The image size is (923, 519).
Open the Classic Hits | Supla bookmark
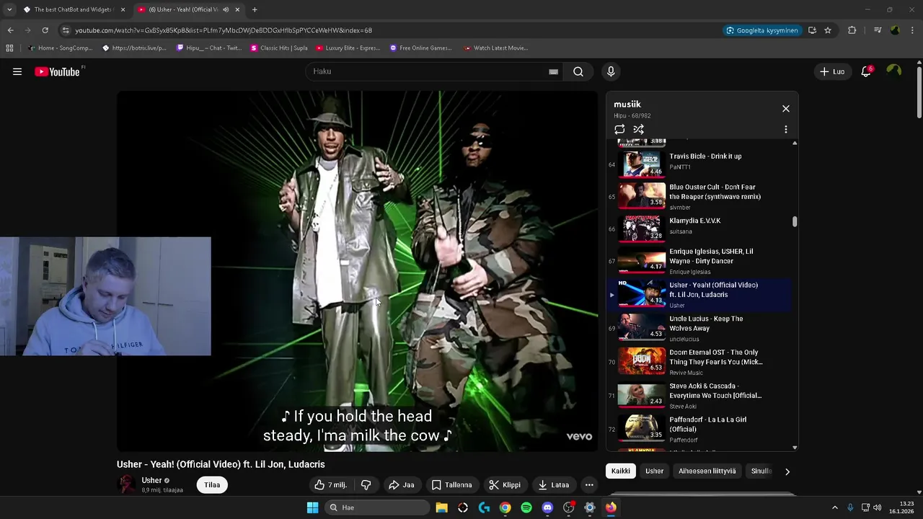[279, 48]
